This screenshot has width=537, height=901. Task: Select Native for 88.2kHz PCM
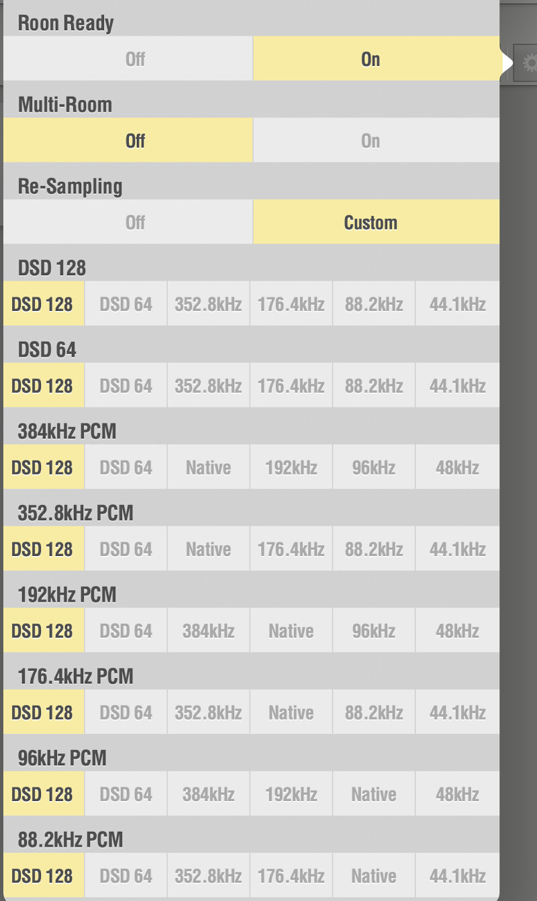click(x=374, y=875)
